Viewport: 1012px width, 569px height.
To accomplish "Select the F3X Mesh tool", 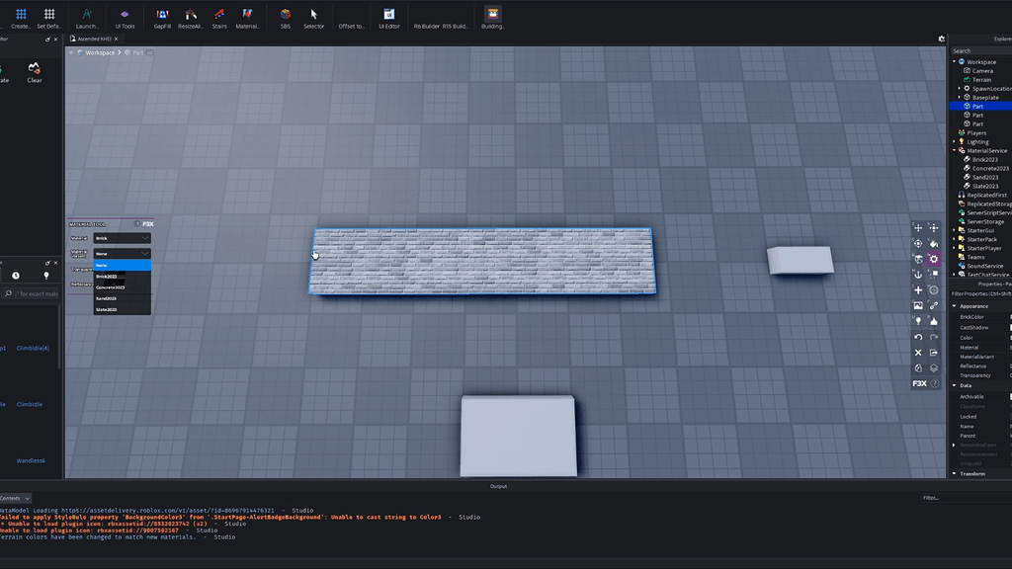I will 934,289.
